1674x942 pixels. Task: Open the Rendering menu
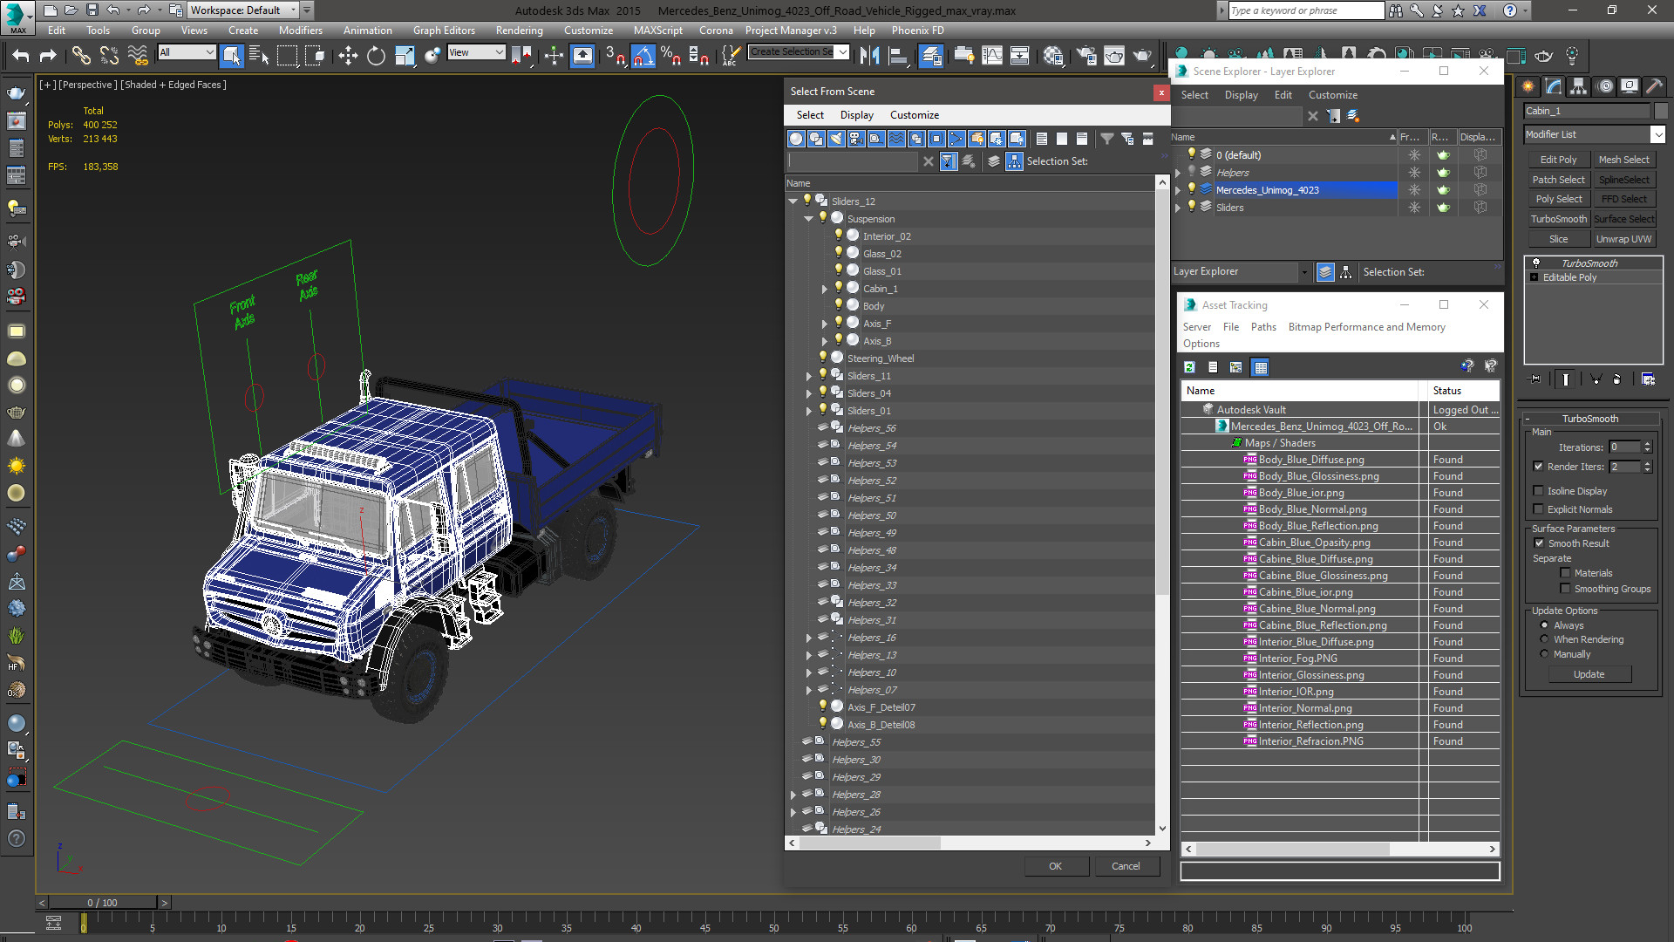519,30
